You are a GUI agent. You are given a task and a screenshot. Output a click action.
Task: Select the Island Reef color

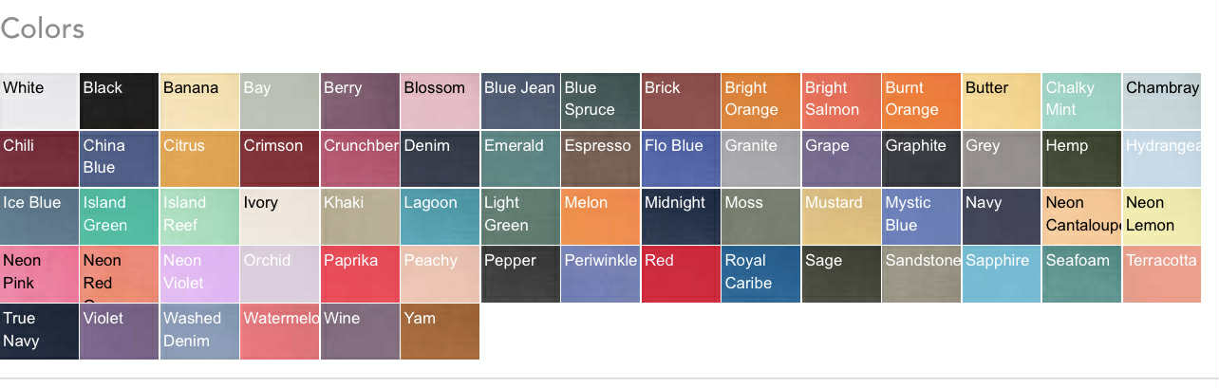pos(199,216)
